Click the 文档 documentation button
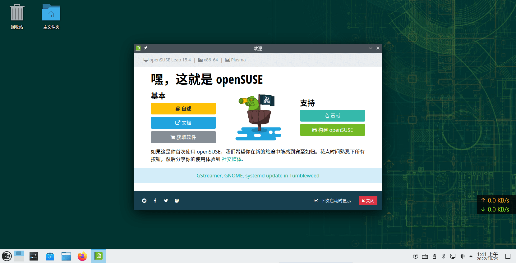Viewport: 516px width, 263px height. click(183, 123)
